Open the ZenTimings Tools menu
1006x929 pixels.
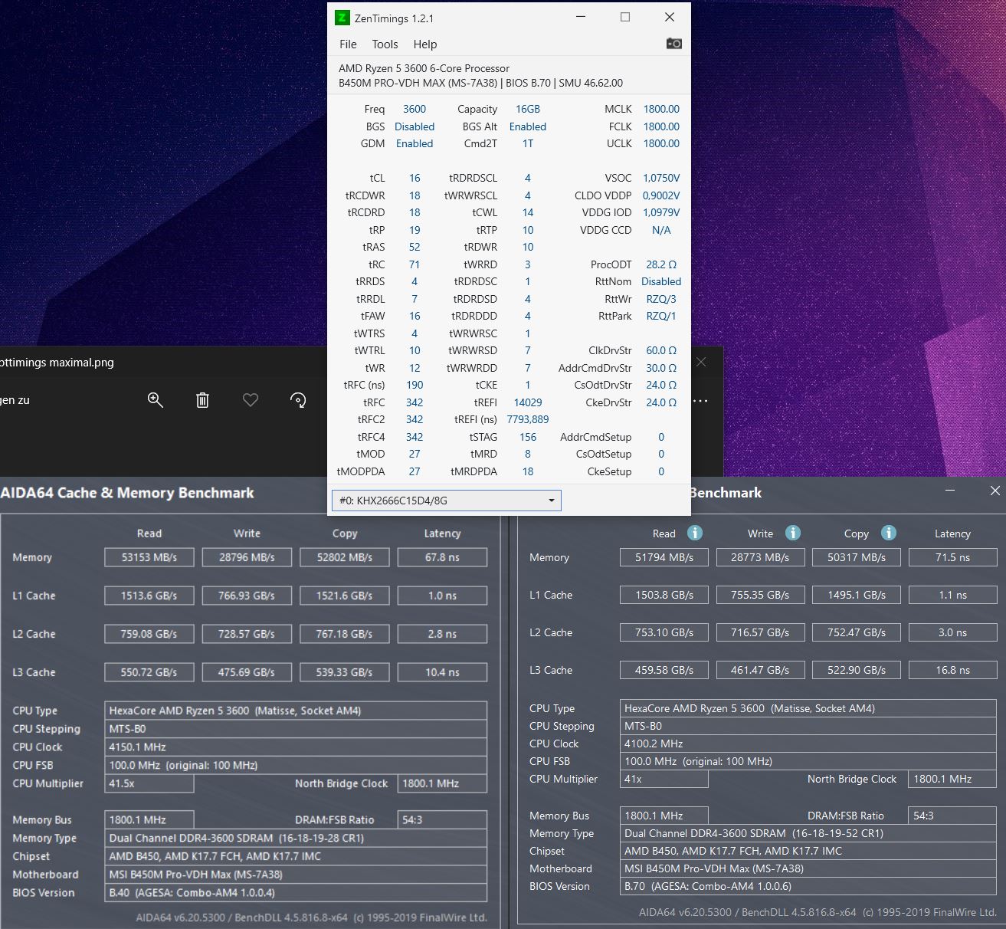(x=385, y=44)
